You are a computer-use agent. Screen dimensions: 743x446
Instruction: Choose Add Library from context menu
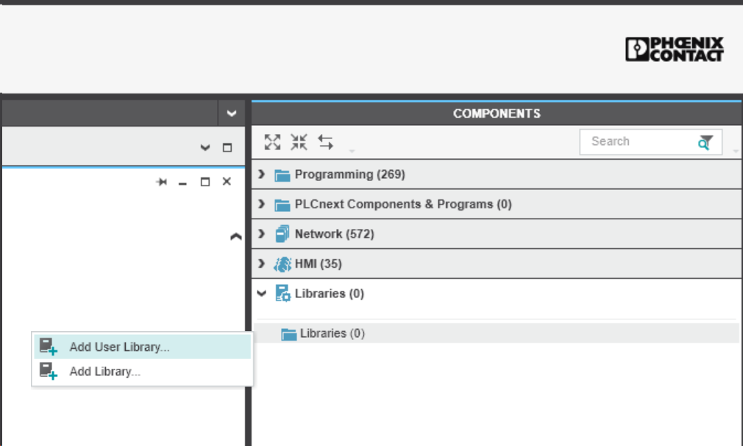(104, 372)
